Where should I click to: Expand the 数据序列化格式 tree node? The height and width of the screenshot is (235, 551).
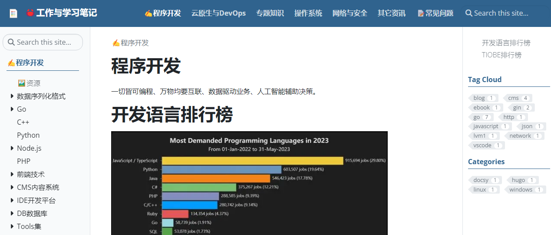coord(12,96)
